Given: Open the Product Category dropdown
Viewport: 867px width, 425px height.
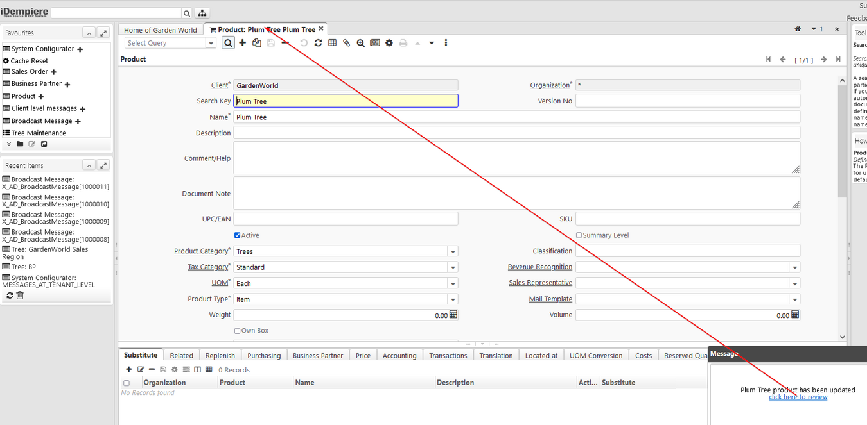Looking at the screenshot, I should pos(453,251).
